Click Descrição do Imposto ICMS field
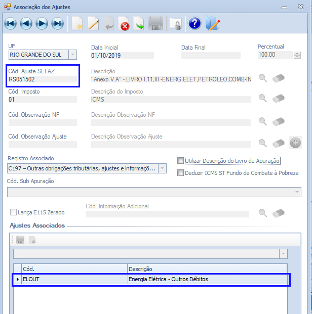This screenshot has width=312, height=314. tap(171, 99)
